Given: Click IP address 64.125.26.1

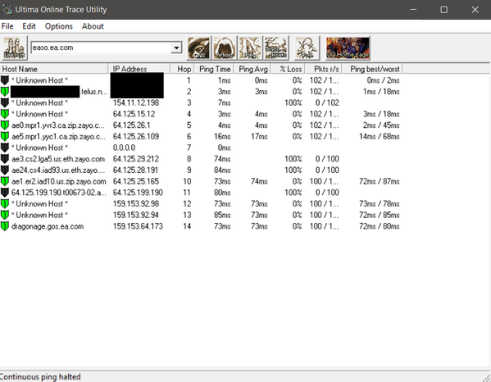Looking at the screenshot, I should [x=131, y=125].
